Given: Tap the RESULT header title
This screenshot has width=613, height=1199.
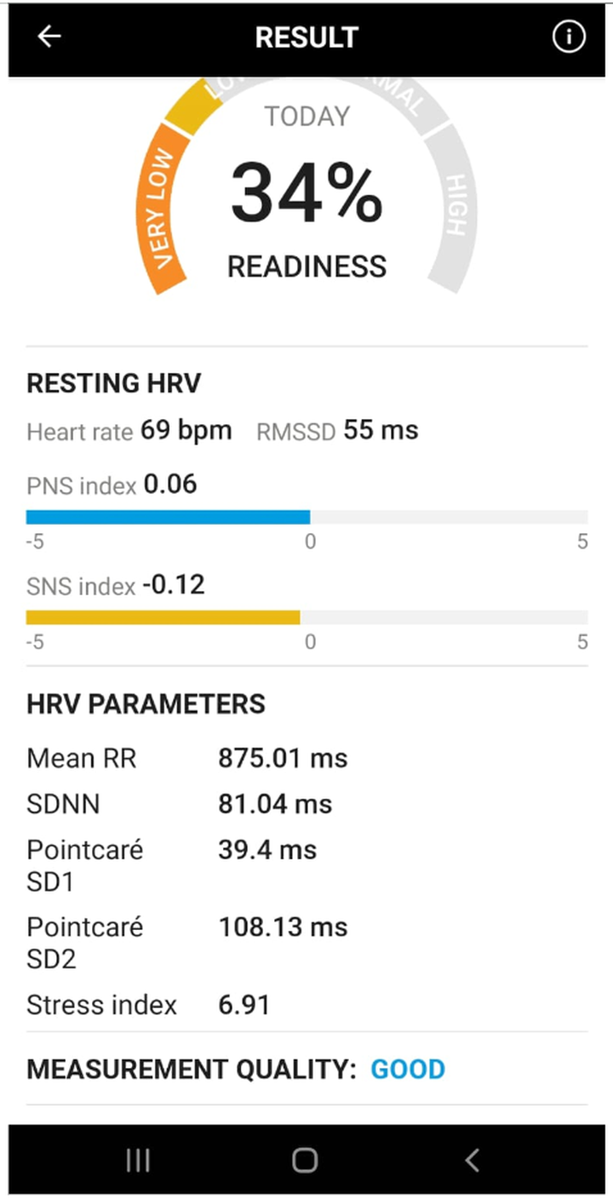Looking at the screenshot, I should click(x=306, y=37).
